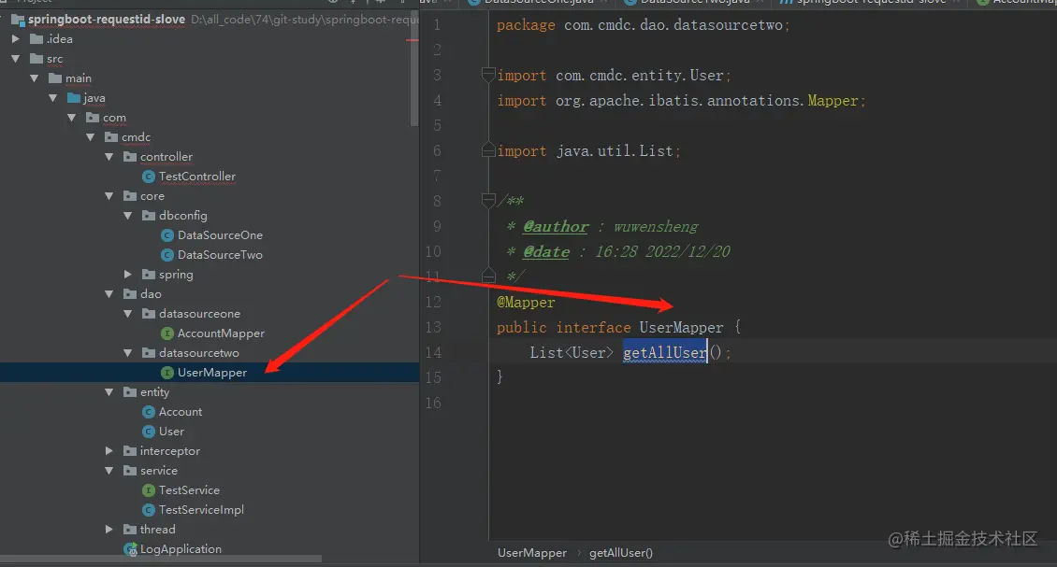Click the project tree horizontal scrollbar

[x=161, y=559]
